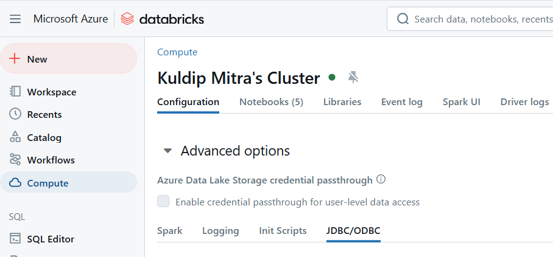Click the Catalog sidebar icon

[x=16, y=137]
